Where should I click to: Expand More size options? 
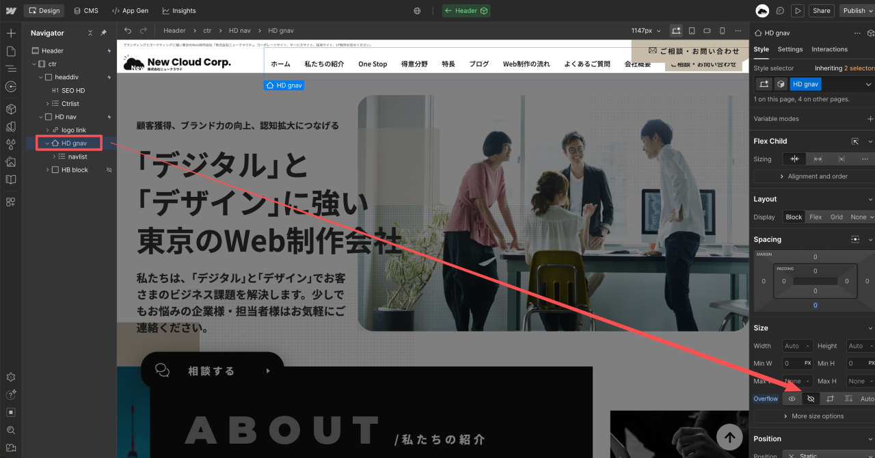click(812, 416)
